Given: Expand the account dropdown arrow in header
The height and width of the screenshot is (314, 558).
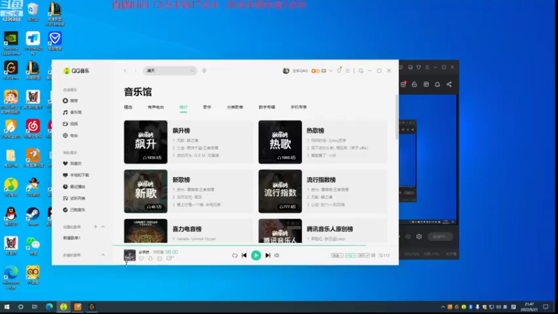Looking at the screenshot, I should pos(331,71).
